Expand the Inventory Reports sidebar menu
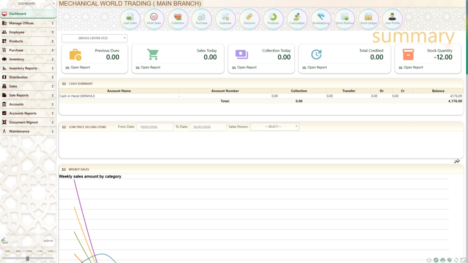 pos(28,68)
